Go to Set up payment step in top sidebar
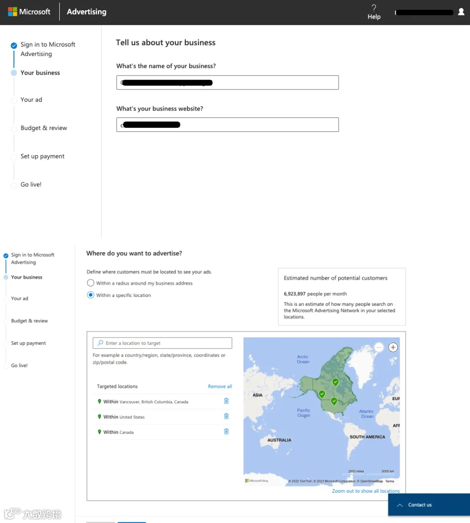Screen dimensions: 470x523 pos(42,157)
